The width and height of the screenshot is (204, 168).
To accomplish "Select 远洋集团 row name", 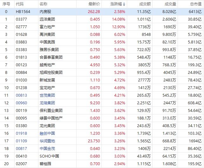I will pyautogui.click(x=47, y=19).
